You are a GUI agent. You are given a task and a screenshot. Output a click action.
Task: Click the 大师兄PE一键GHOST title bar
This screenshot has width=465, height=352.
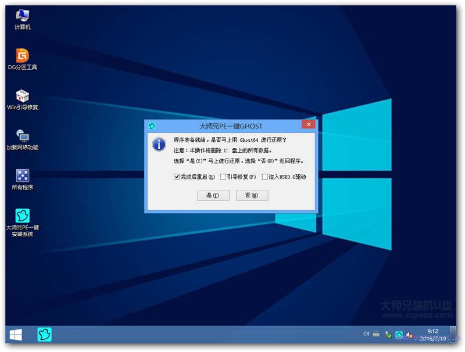click(230, 125)
